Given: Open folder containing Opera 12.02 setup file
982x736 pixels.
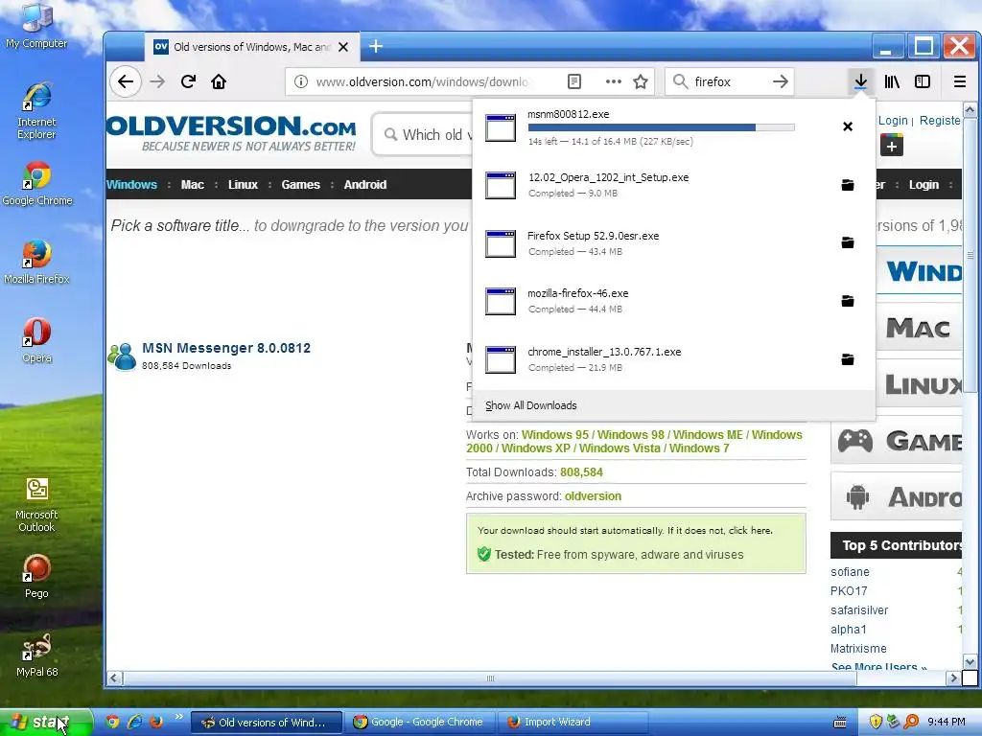Looking at the screenshot, I should (848, 185).
